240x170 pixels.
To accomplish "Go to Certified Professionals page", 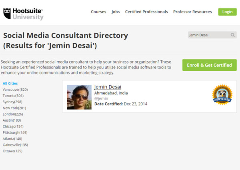I will [x=146, y=12].
